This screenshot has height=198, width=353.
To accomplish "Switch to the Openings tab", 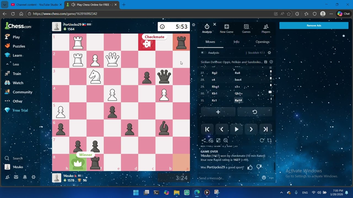I will (x=263, y=42).
